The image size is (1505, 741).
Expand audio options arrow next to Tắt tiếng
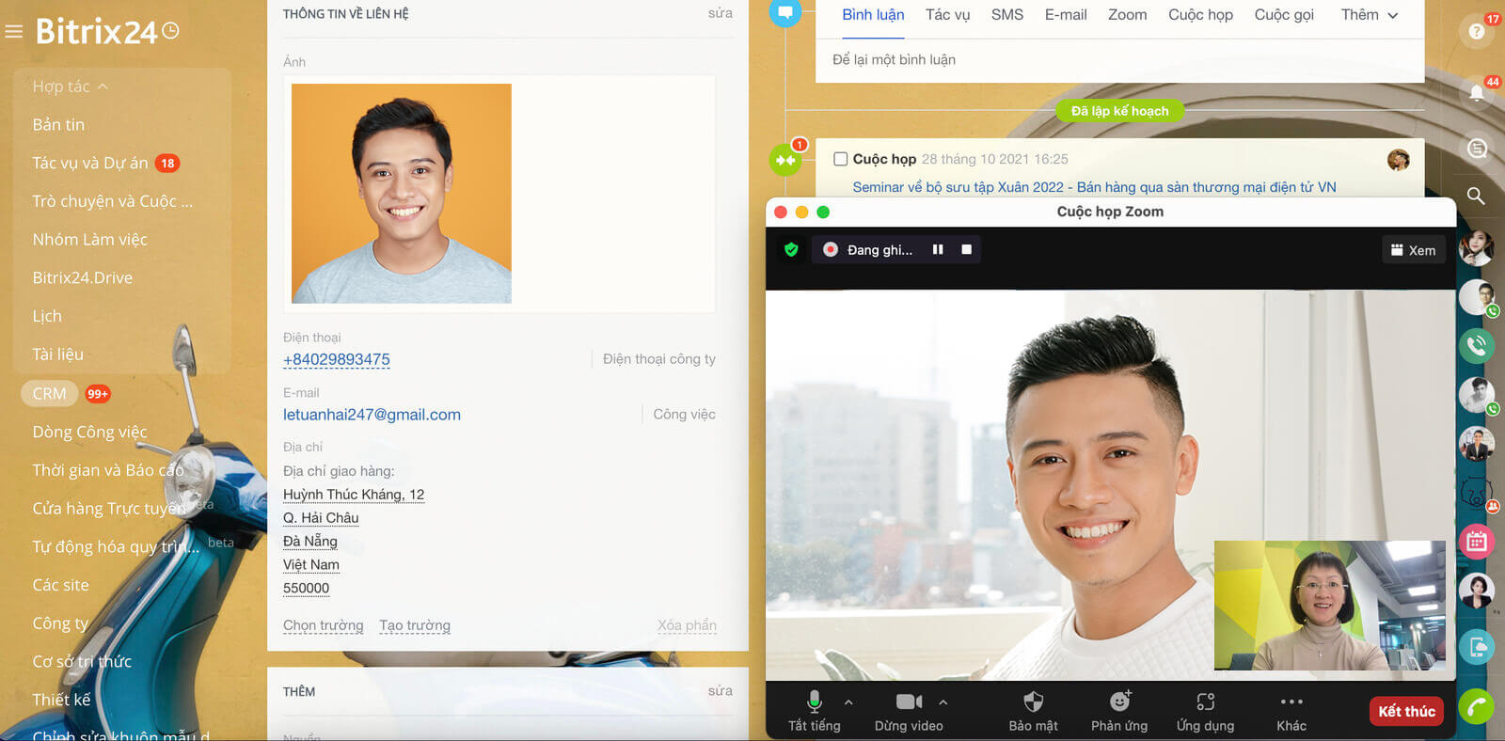coord(848,702)
